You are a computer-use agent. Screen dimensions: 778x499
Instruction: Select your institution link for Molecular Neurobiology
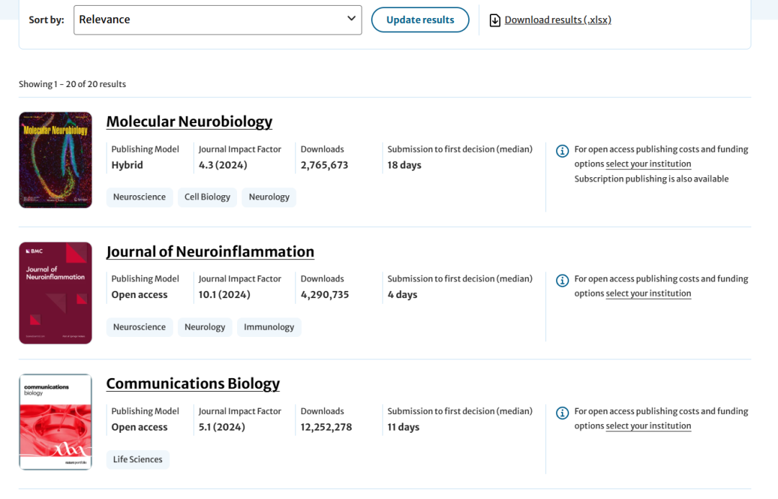click(x=648, y=164)
